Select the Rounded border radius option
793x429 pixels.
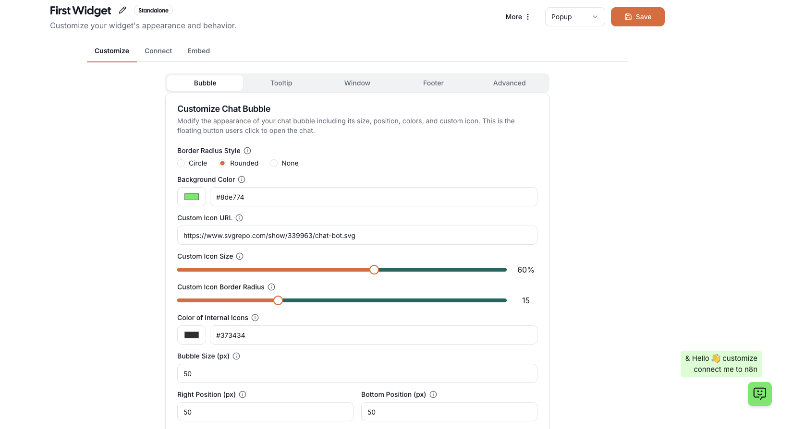[222, 163]
